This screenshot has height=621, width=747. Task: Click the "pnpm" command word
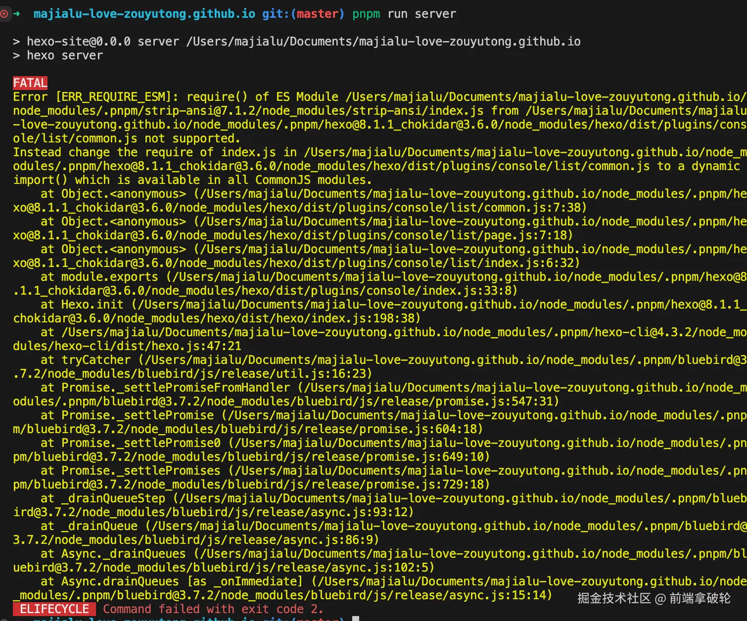pos(366,14)
